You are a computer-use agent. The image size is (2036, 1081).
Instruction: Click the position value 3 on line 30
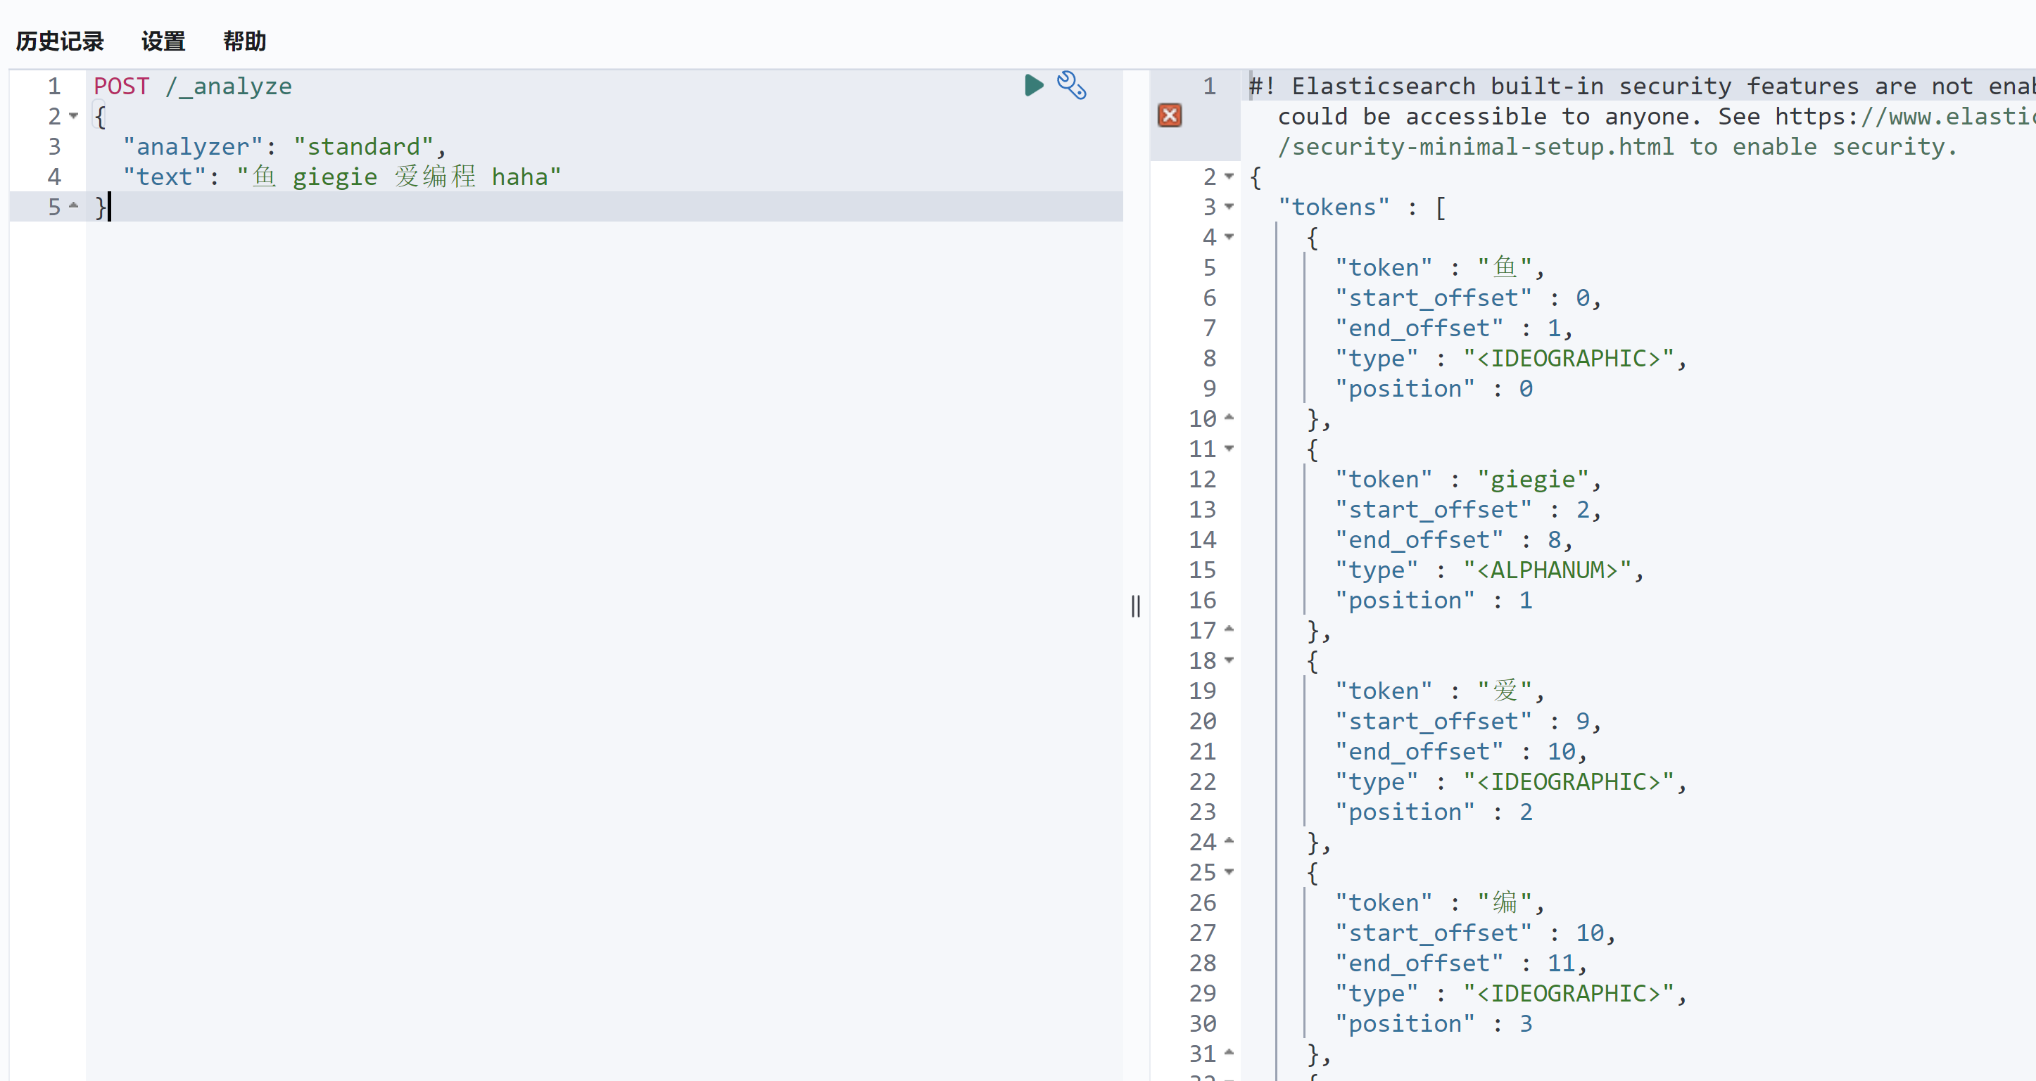pyautogui.click(x=1526, y=1024)
